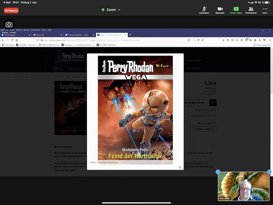Click the red shield adblock extension icon
The image size is (273, 205).
coord(264,40)
